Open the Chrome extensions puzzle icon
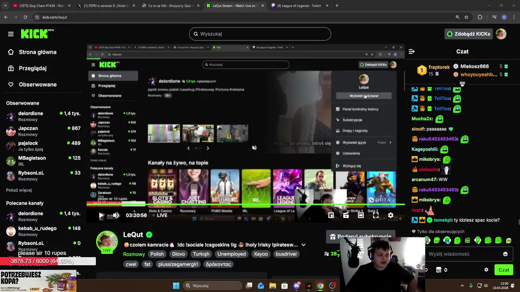The width and height of the screenshot is (520, 292). point(480,17)
